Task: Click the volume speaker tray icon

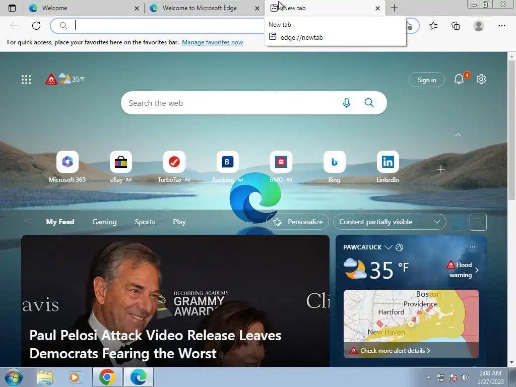Action: [x=465, y=377]
